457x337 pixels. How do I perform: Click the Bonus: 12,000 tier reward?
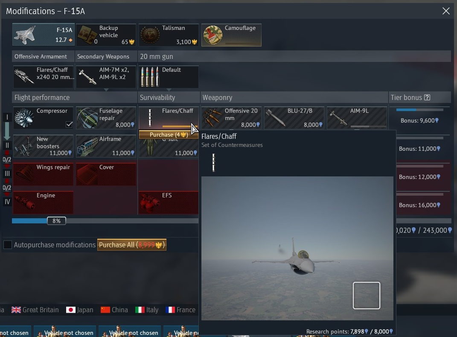(420, 177)
